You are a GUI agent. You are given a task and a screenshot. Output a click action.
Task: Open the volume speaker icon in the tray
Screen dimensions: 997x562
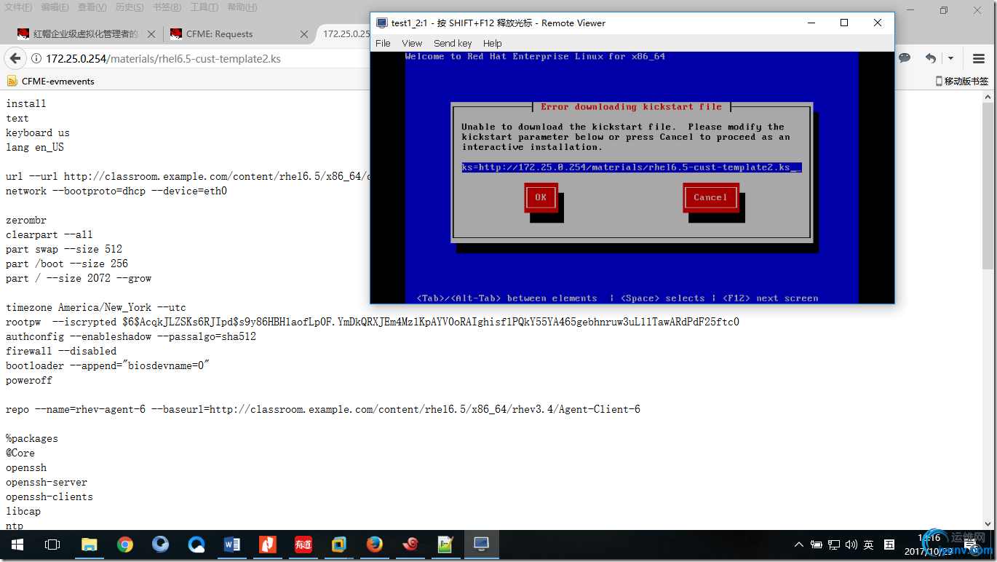click(x=850, y=545)
